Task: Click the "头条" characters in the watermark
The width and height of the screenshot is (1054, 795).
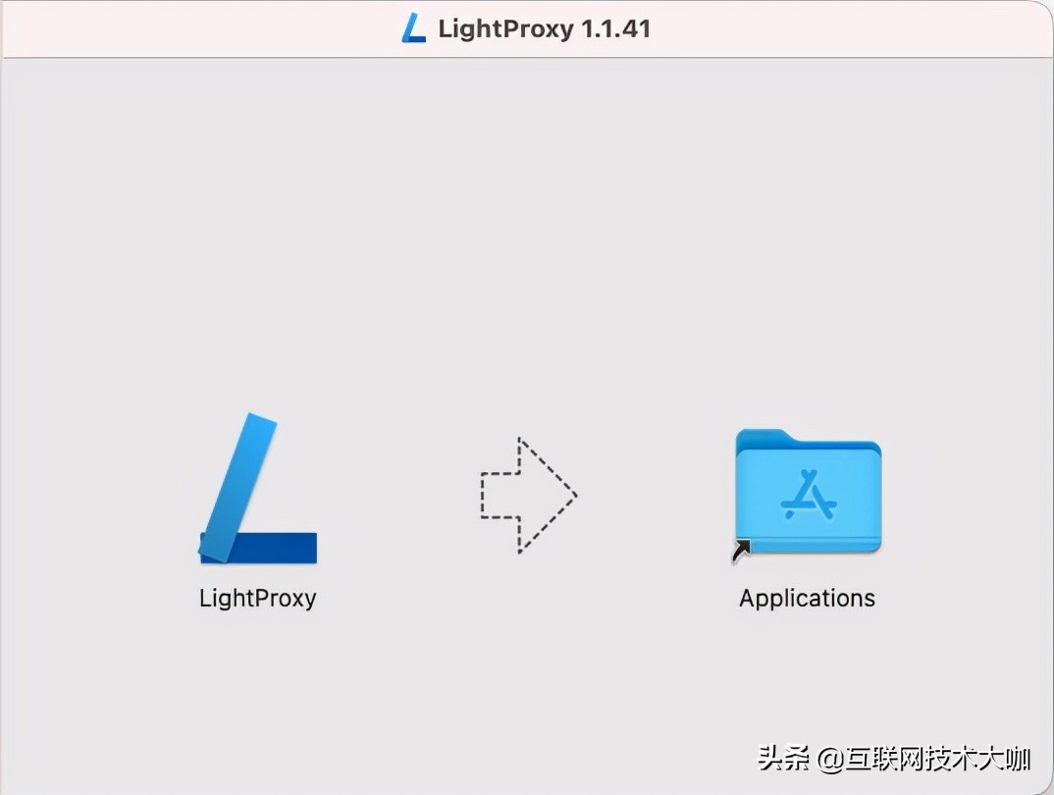Action: click(x=784, y=759)
